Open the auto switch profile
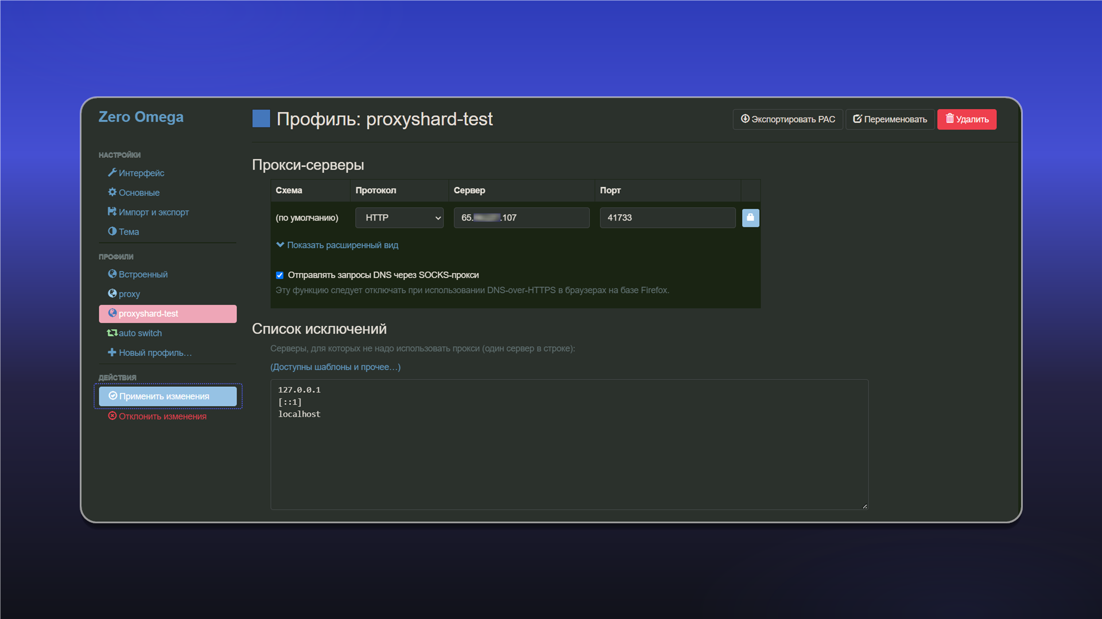Viewport: 1102px width, 619px height. pyautogui.click(x=134, y=333)
